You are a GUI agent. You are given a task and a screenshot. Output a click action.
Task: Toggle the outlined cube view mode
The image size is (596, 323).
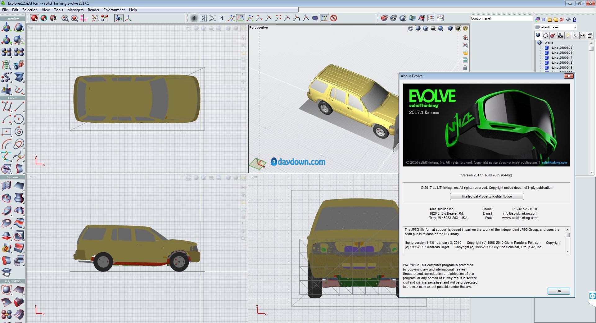tap(458, 29)
